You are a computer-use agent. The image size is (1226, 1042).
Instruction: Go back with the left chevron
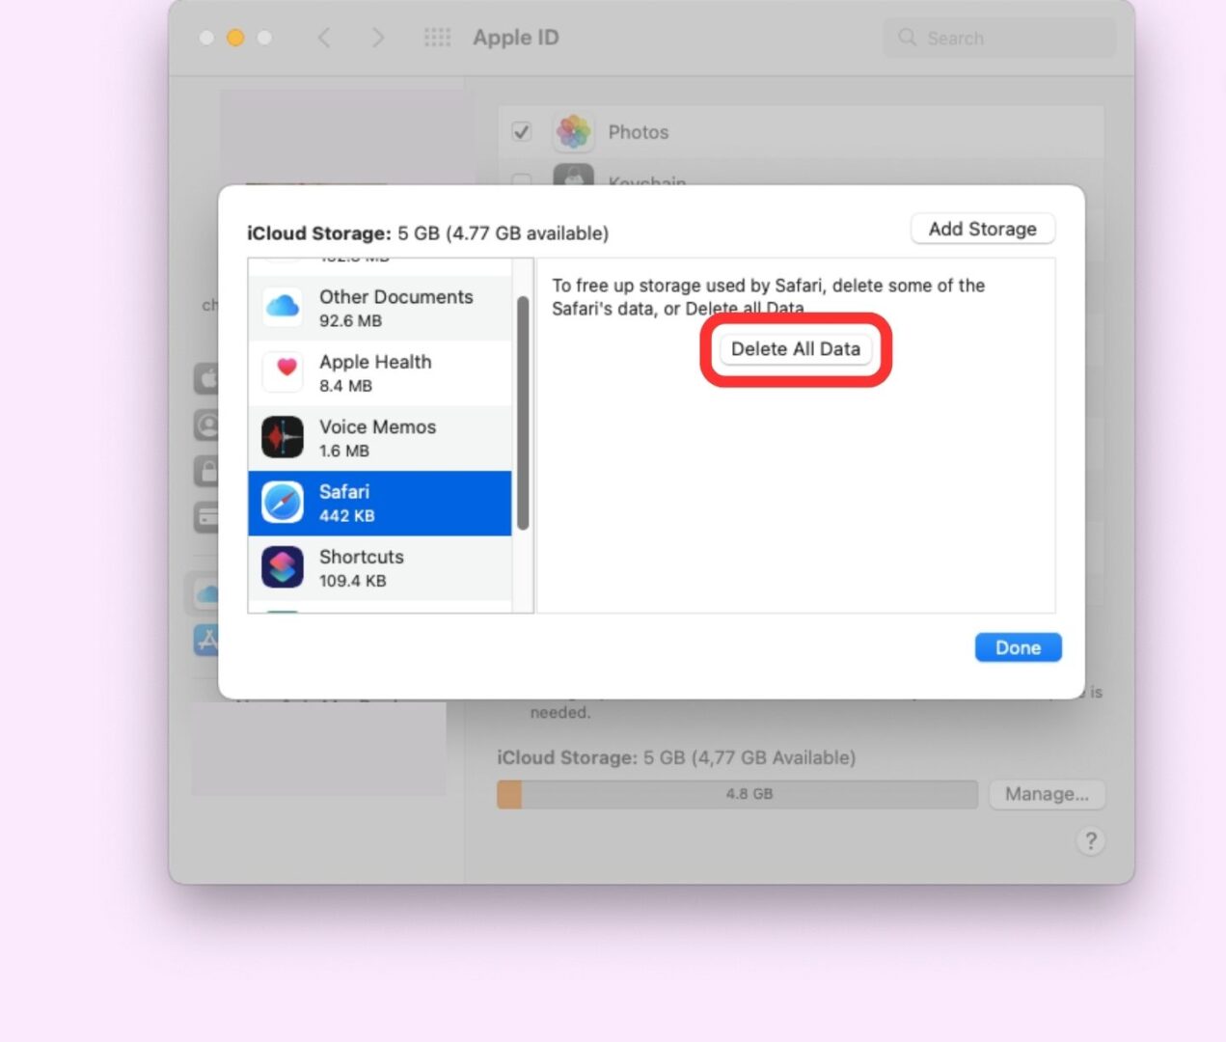coord(324,38)
